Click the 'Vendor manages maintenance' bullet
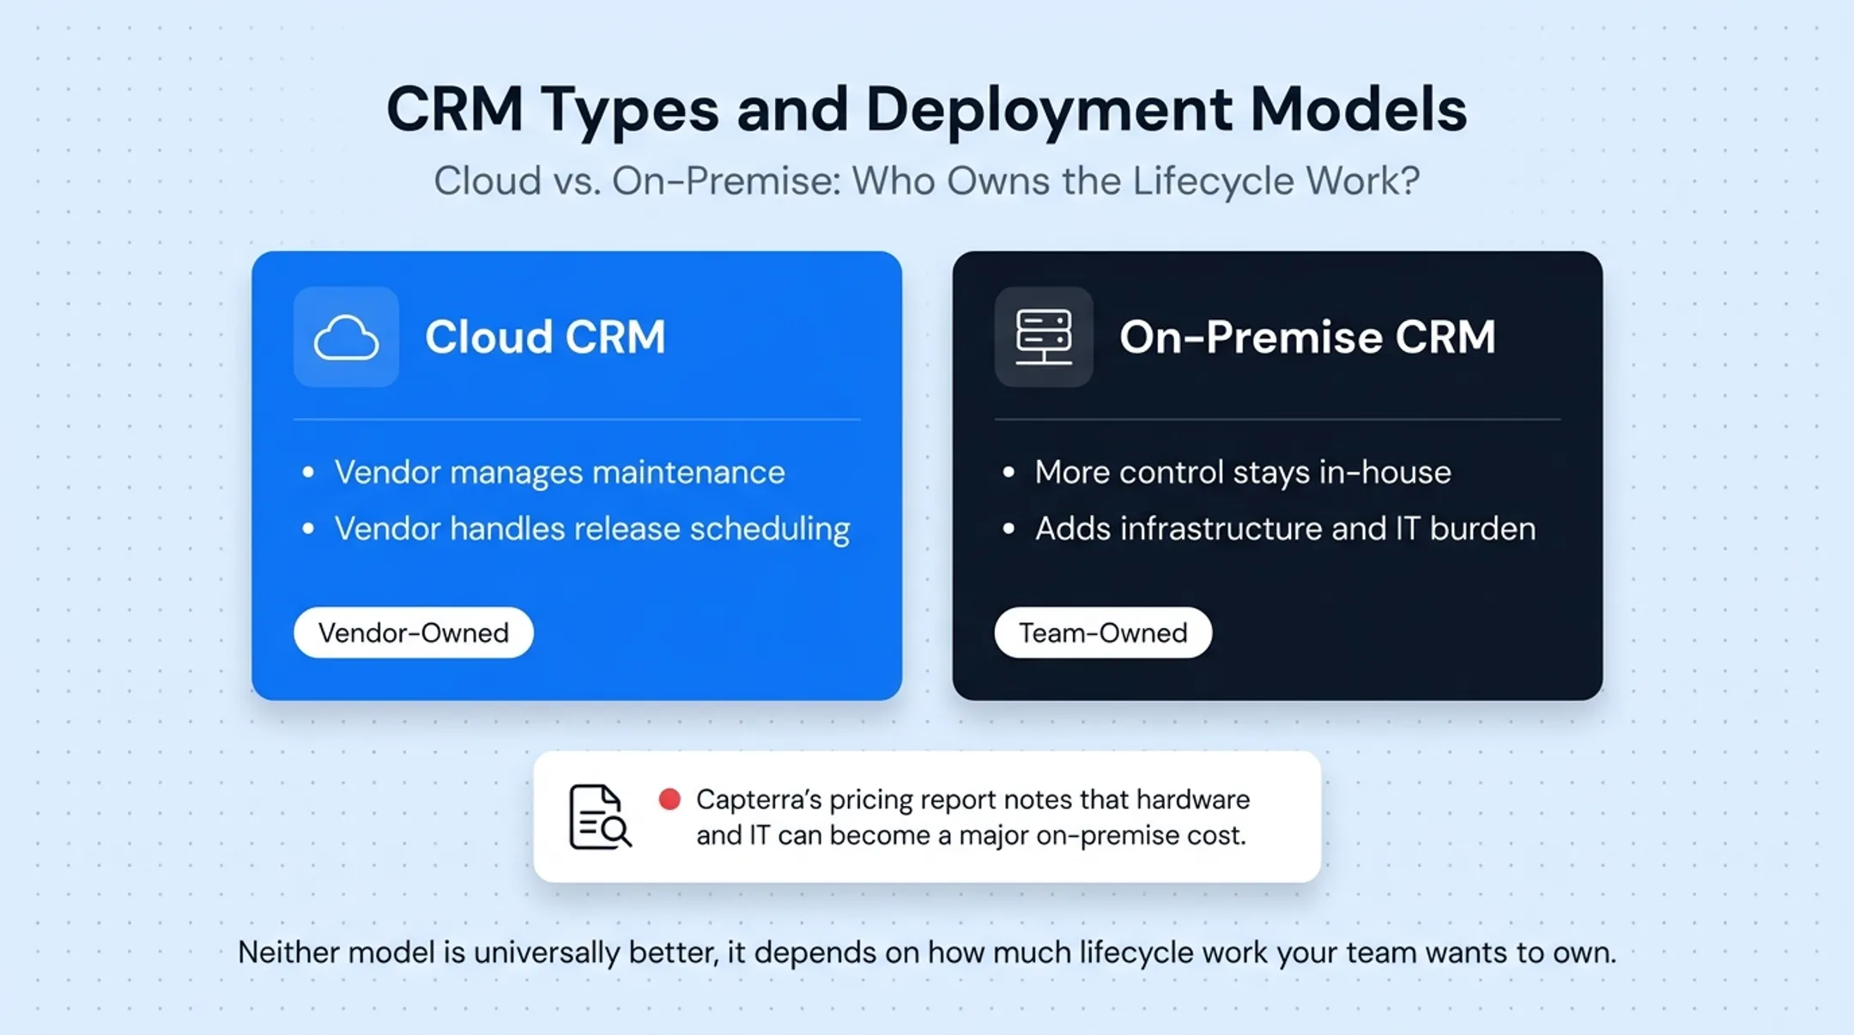This screenshot has height=1035, width=1854. (560, 473)
